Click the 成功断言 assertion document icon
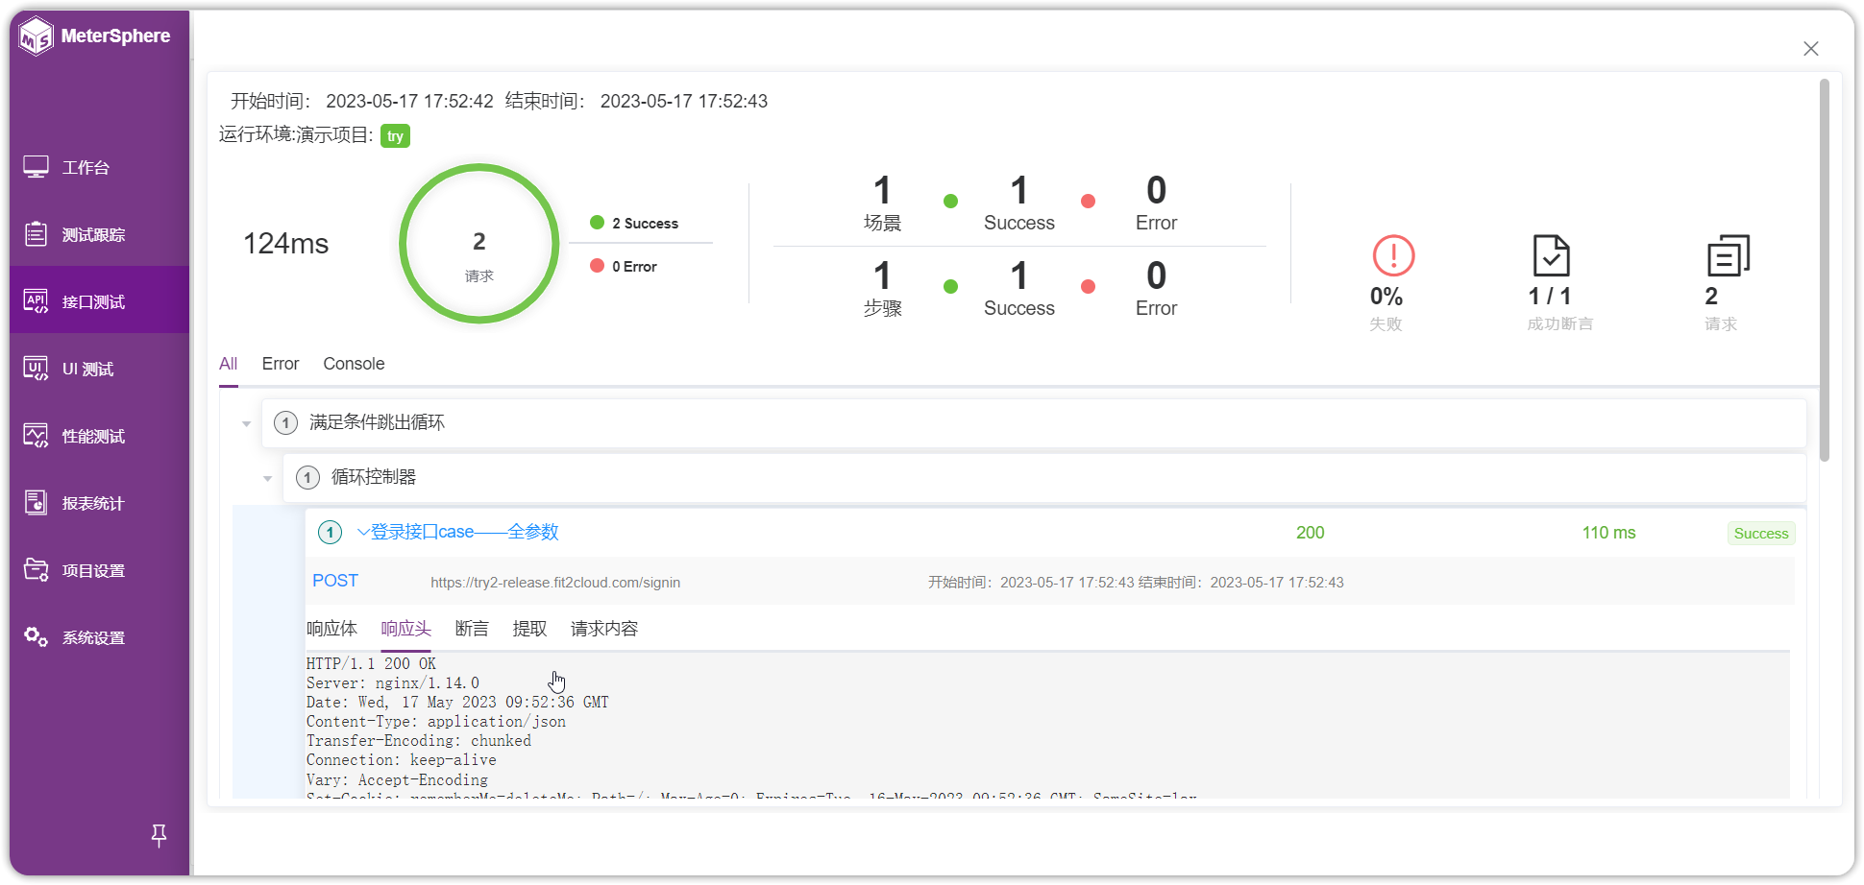Screen dimensions: 1864x885 point(1551,256)
